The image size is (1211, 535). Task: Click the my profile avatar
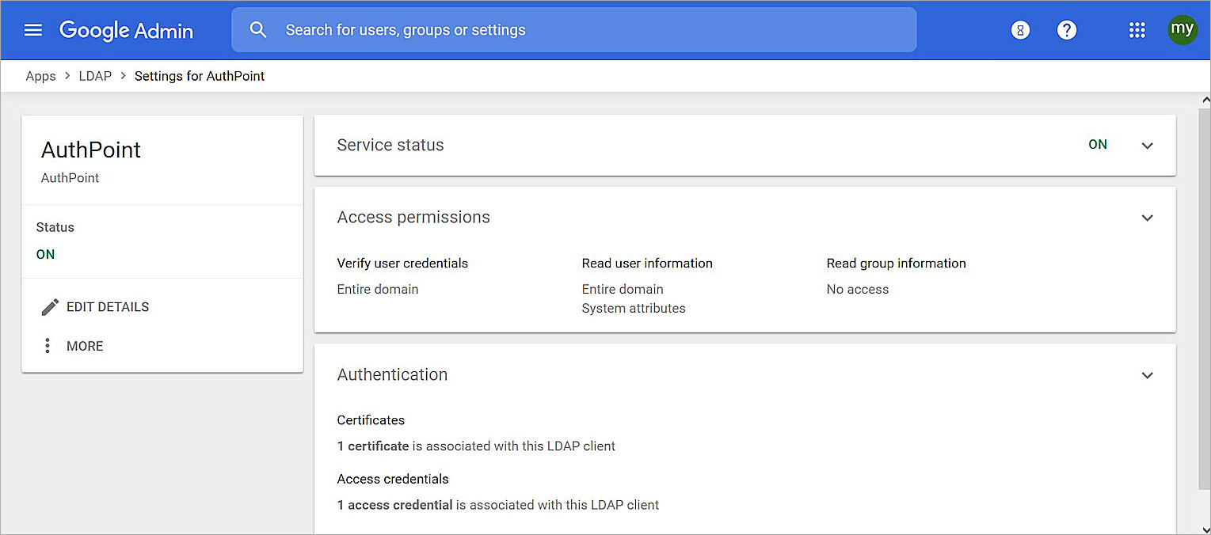1182,29
